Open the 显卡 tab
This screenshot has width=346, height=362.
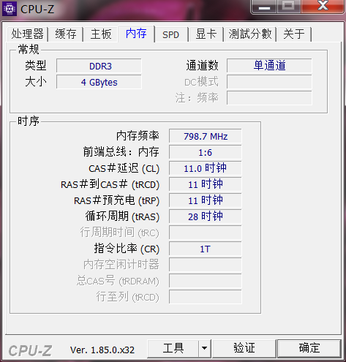click(x=206, y=34)
